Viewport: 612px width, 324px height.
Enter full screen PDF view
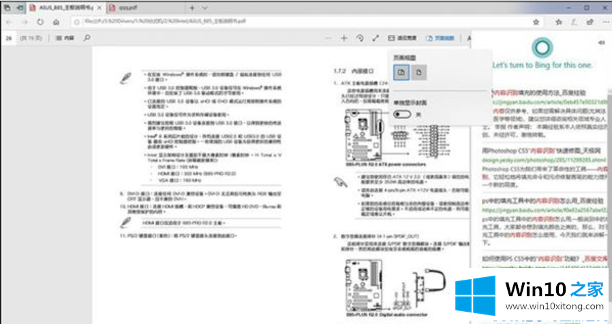tap(376, 38)
